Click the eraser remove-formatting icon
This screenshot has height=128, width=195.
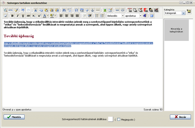pos(5,16)
